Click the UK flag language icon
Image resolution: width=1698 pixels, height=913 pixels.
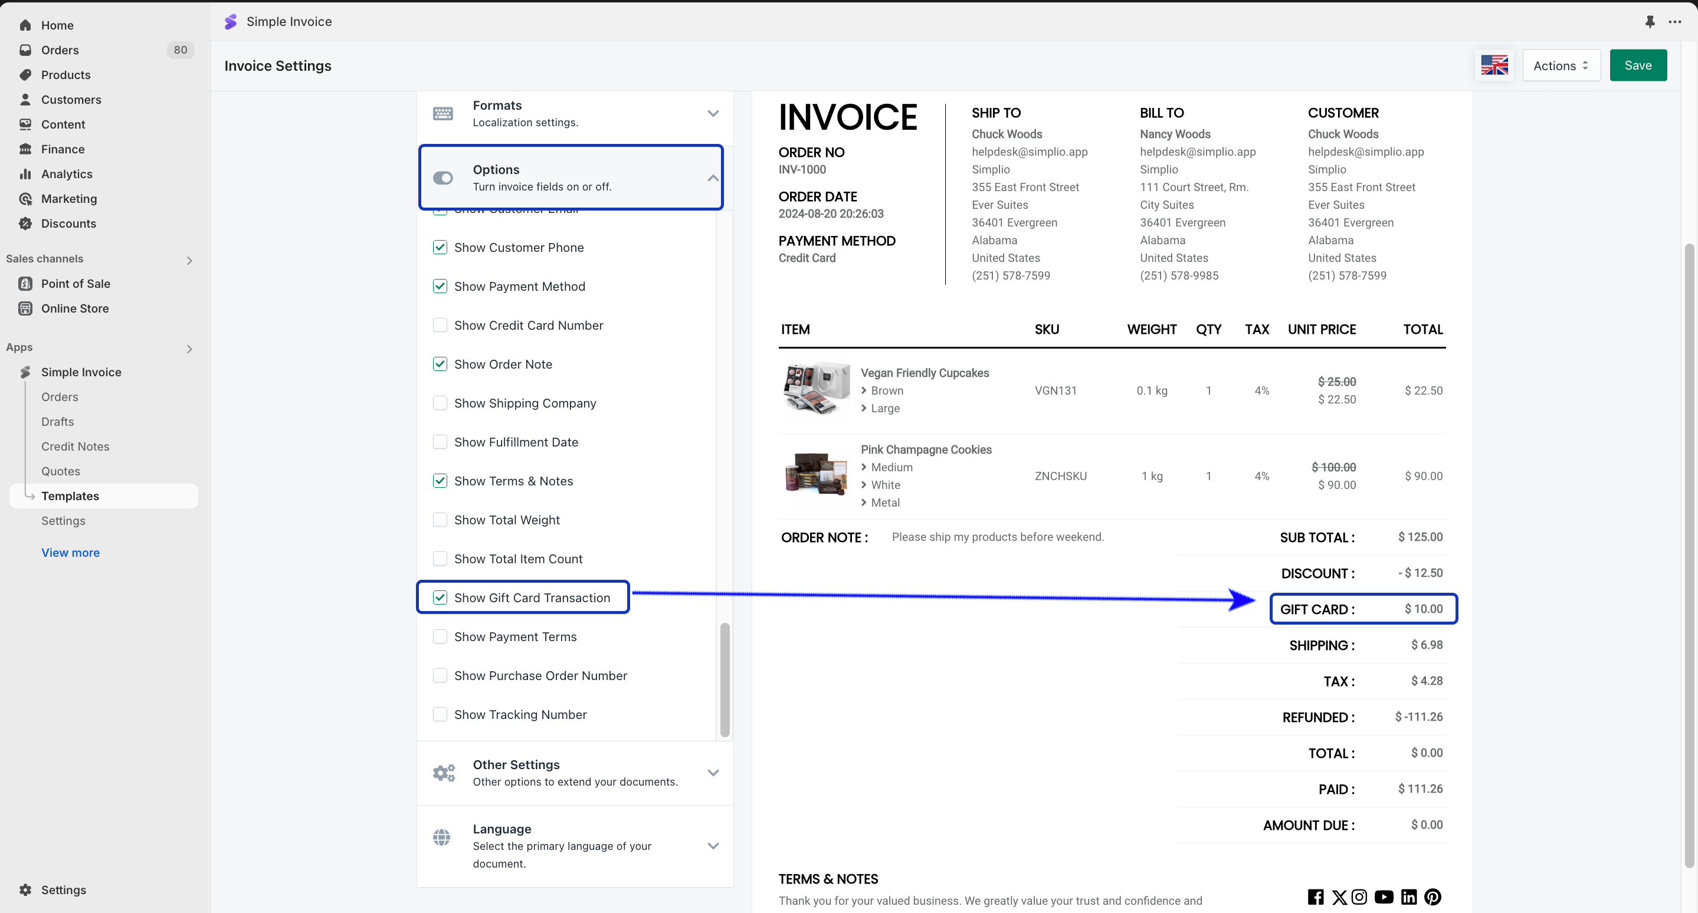pos(1494,65)
